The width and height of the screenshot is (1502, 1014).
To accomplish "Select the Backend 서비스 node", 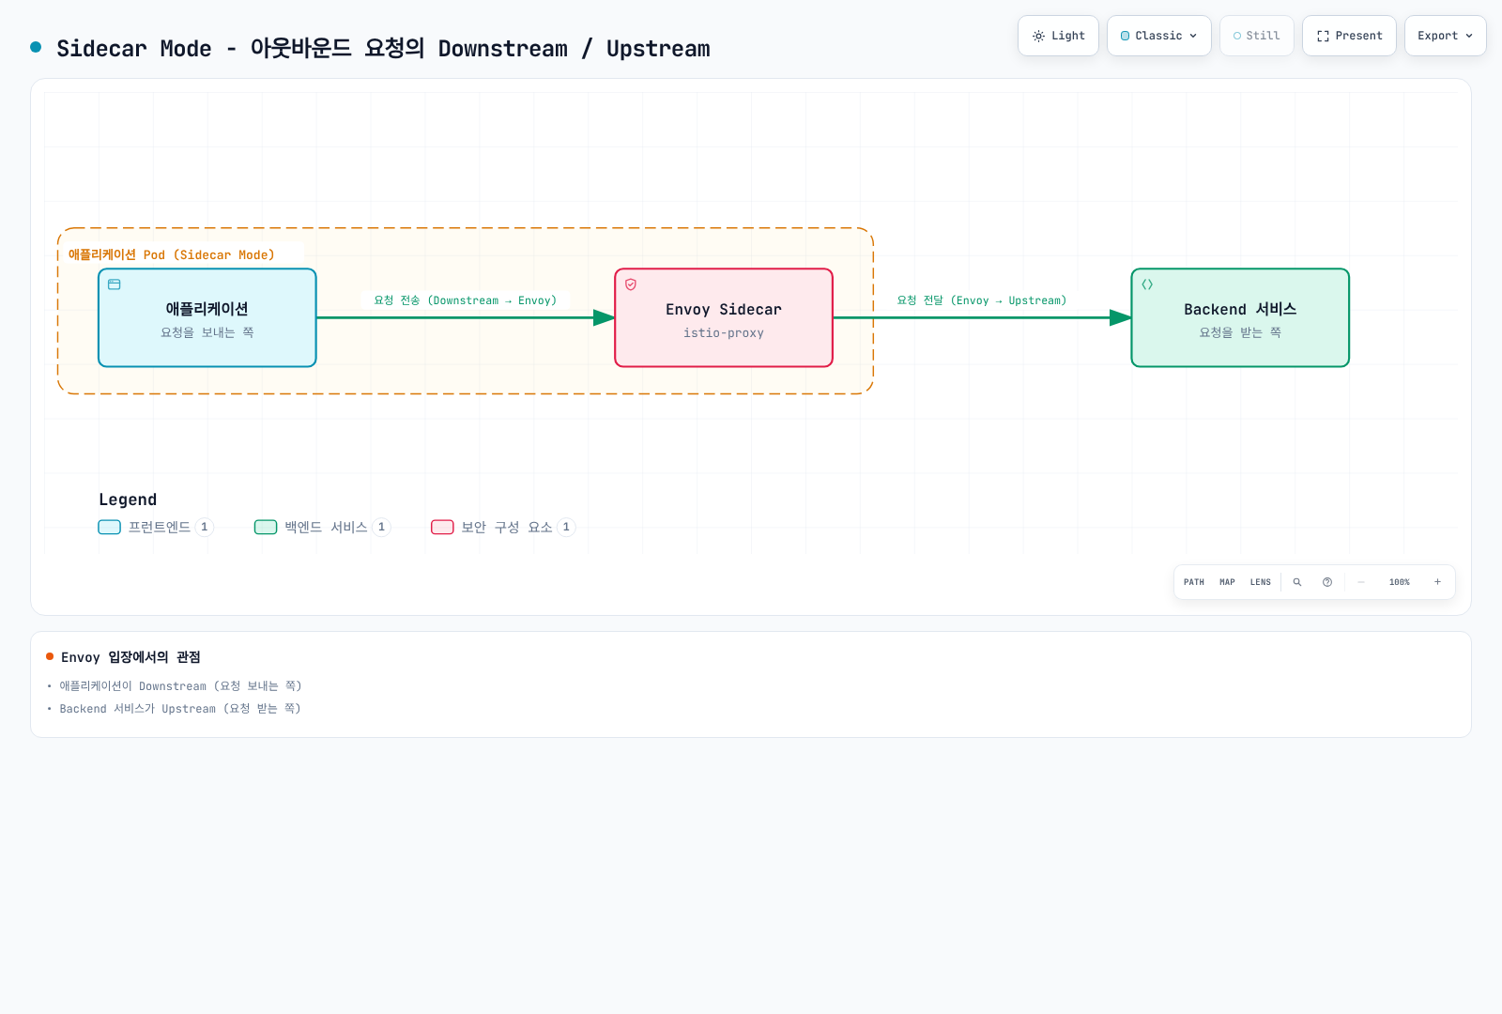I will click(x=1240, y=318).
